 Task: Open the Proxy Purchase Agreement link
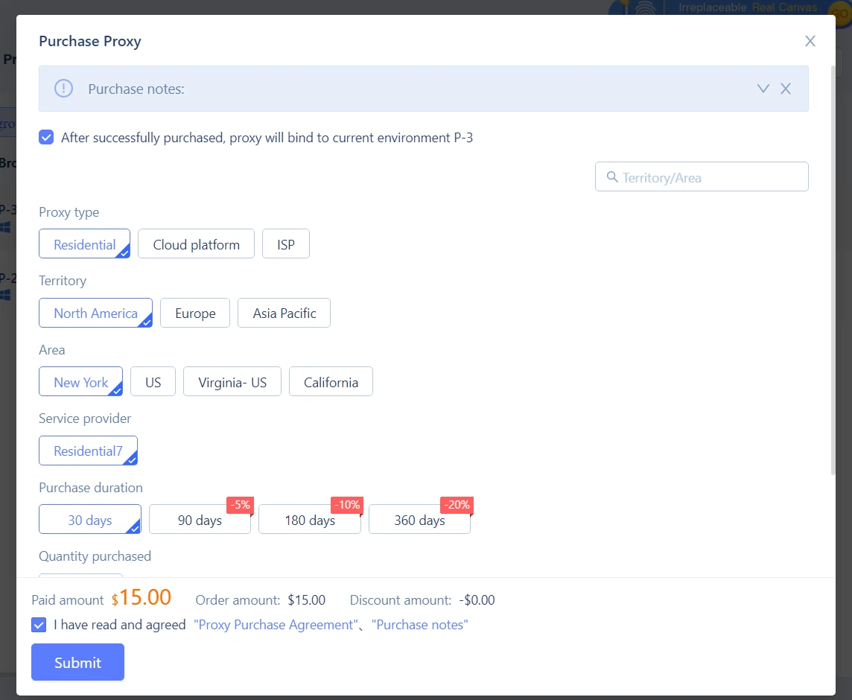[276, 625]
